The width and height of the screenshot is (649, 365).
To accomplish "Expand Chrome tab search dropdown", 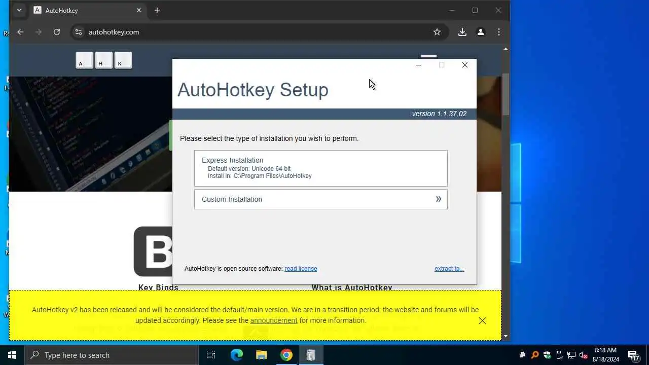I will [x=19, y=10].
